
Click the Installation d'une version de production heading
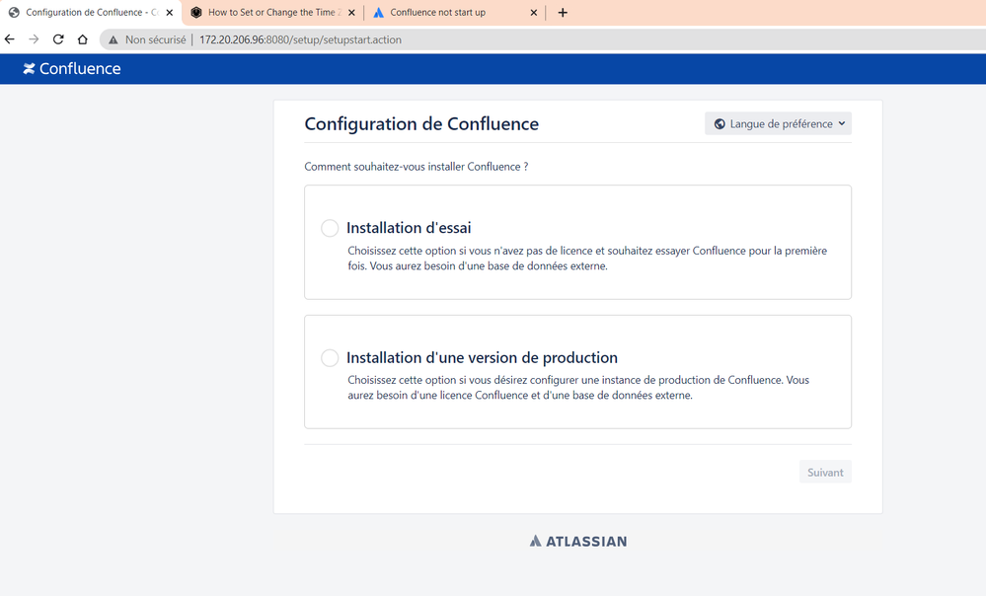click(x=482, y=358)
